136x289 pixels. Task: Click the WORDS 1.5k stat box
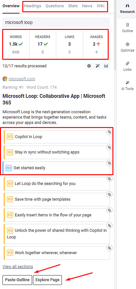tap(16, 44)
